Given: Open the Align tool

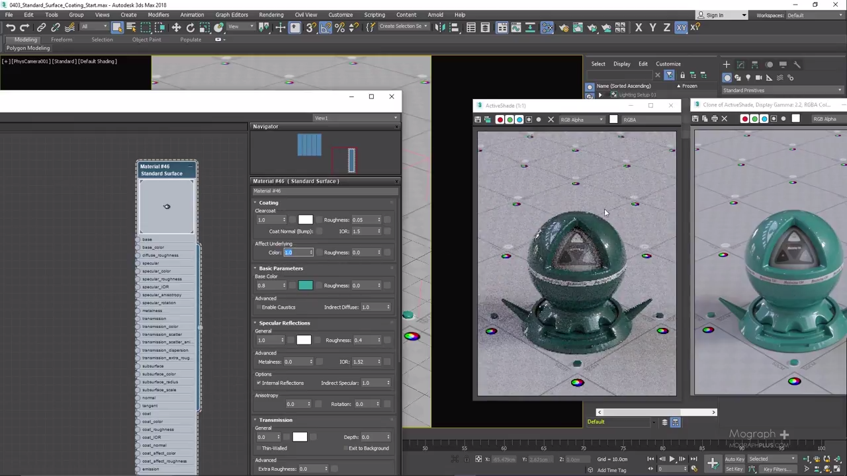Looking at the screenshot, I should pyautogui.click(x=453, y=27).
